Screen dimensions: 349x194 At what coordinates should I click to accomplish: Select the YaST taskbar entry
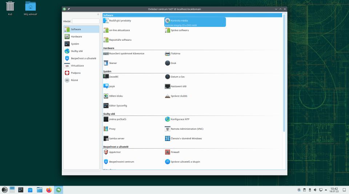[59, 190]
